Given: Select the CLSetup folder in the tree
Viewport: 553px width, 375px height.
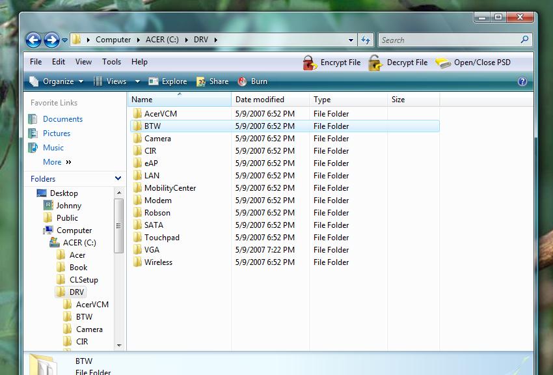Looking at the screenshot, I should coord(83,280).
